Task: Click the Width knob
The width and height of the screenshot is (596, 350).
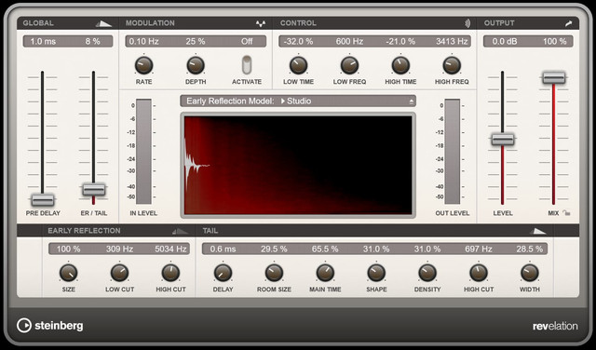Action: coord(530,273)
